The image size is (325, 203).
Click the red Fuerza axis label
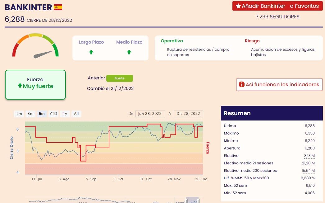(208, 148)
